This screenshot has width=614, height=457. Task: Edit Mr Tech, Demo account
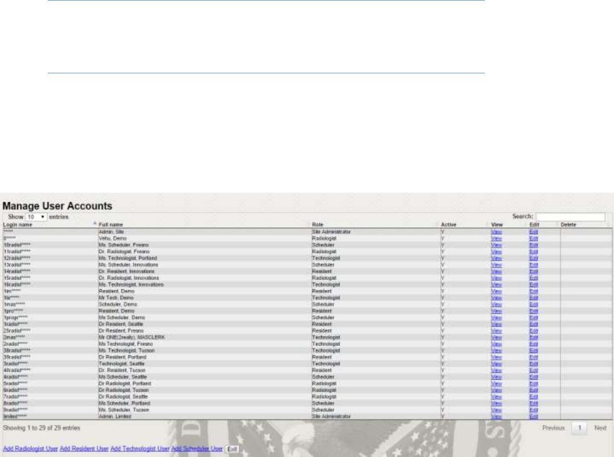tap(534, 298)
